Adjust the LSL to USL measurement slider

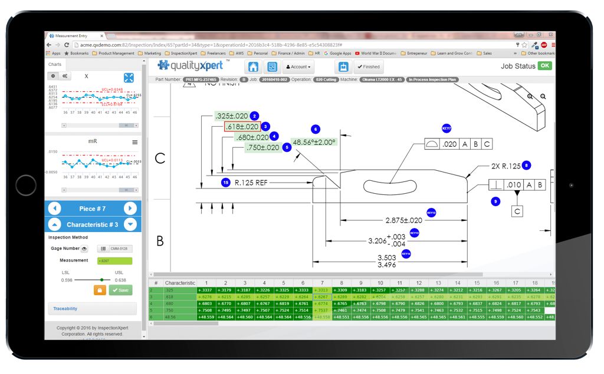pos(100,280)
